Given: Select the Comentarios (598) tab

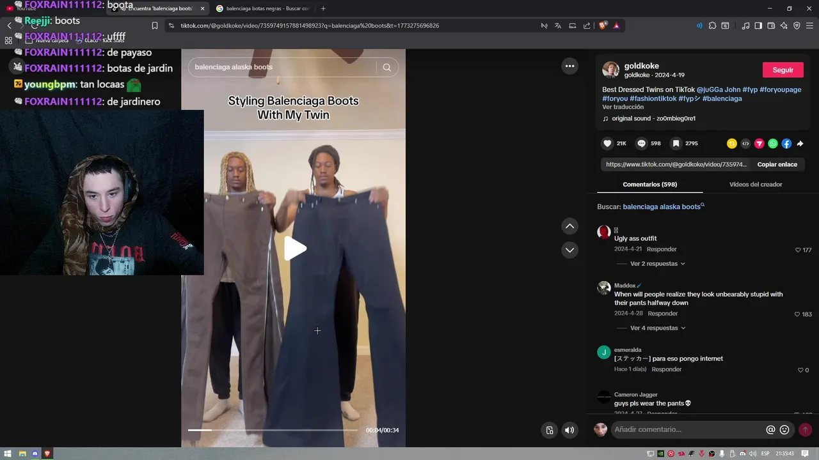Looking at the screenshot, I should point(649,184).
